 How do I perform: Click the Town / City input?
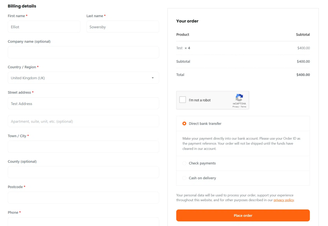pyautogui.click(x=83, y=147)
